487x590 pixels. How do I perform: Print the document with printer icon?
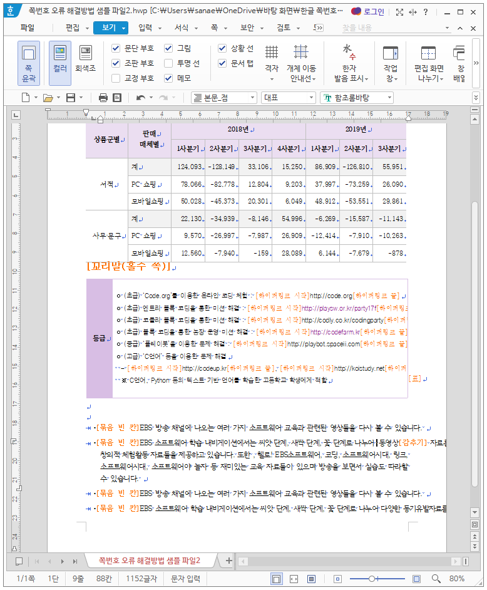(x=103, y=98)
